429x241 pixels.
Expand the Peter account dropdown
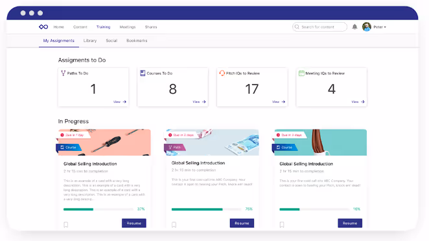tap(380, 27)
